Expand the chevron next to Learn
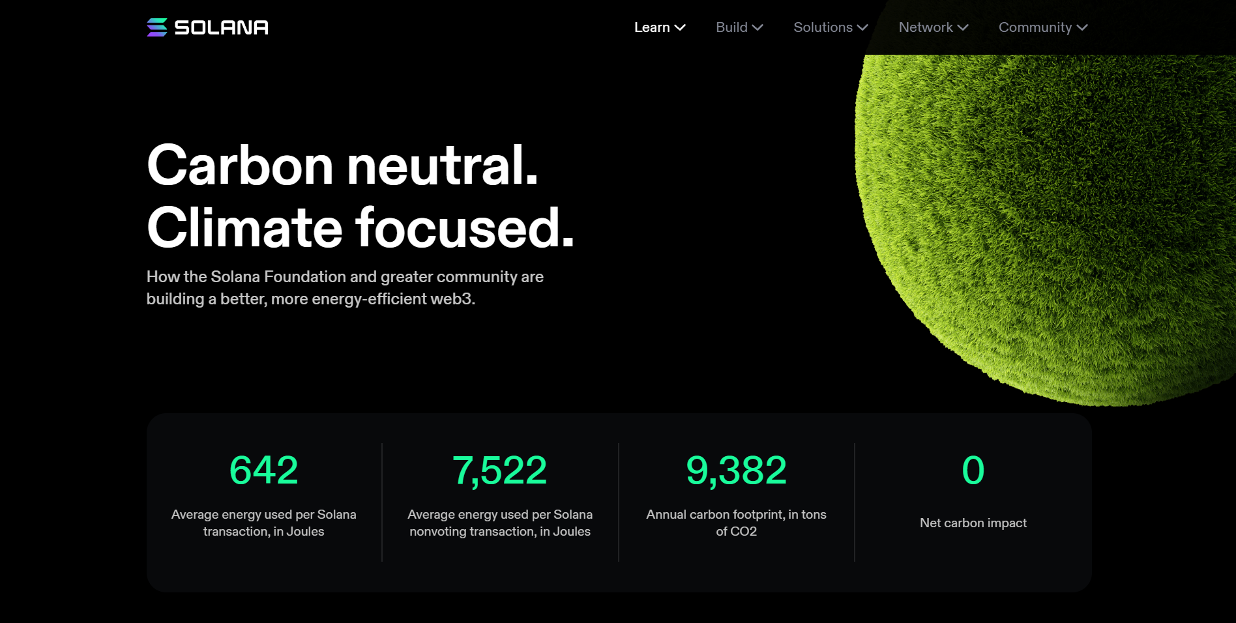Image resolution: width=1236 pixels, height=623 pixels. point(680,27)
